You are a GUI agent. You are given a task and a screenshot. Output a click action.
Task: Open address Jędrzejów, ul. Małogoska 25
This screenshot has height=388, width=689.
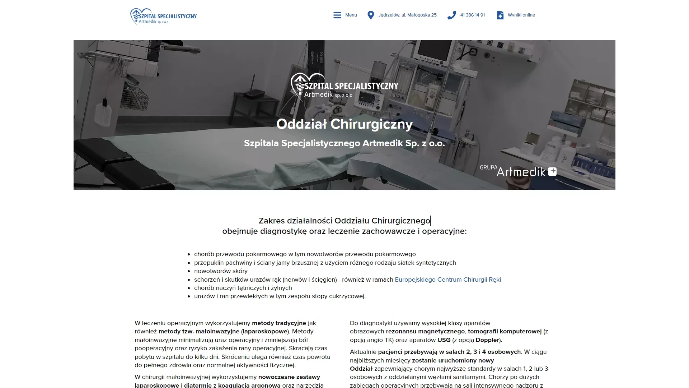tap(407, 15)
